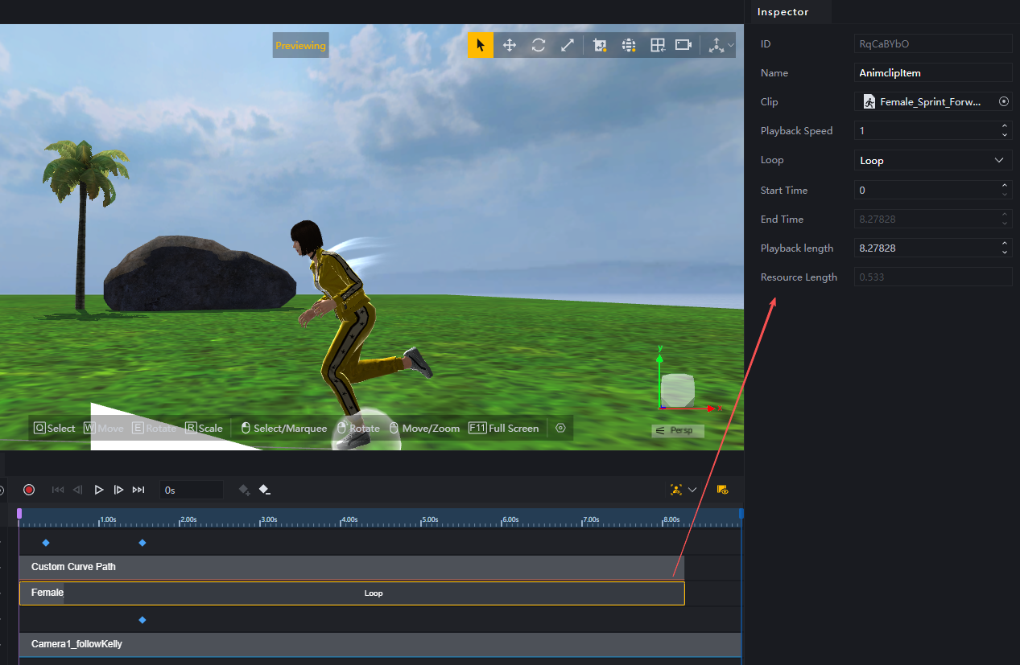Click the Playback Speed input field
The height and width of the screenshot is (665, 1020).
(926, 131)
